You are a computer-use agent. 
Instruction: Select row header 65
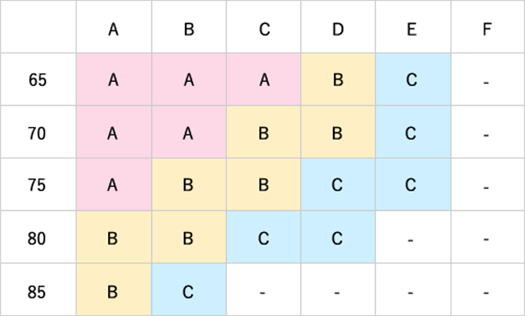click(x=38, y=80)
